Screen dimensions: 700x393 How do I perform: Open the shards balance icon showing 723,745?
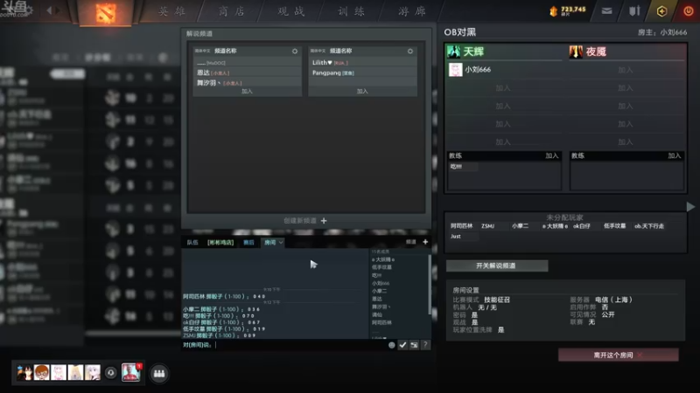[554, 10]
